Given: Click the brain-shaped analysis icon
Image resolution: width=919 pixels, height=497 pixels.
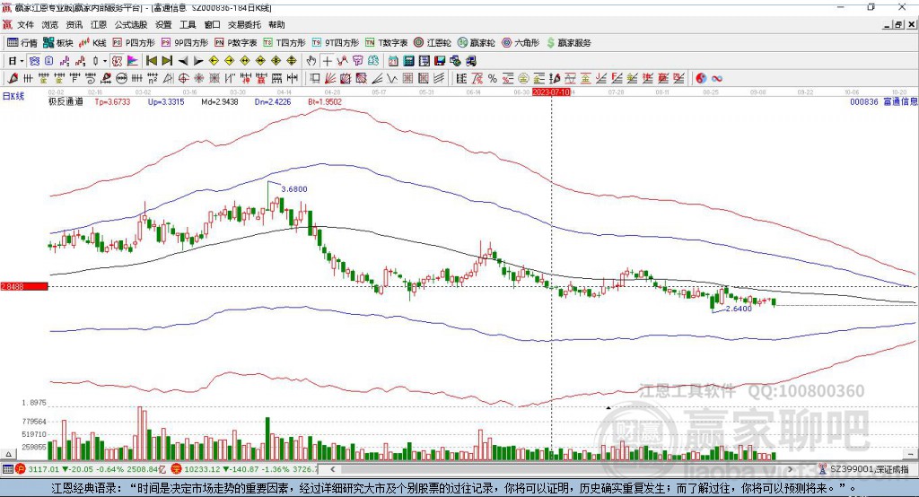Looking at the screenshot, I should click(x=372, y=61).
